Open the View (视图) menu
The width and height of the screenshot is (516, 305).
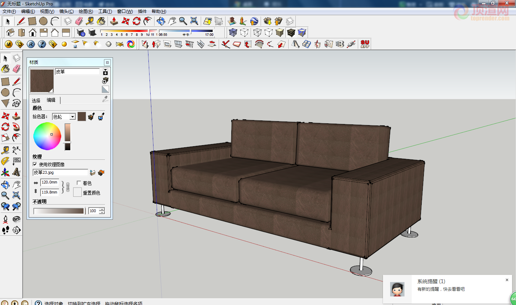point(47,11)
